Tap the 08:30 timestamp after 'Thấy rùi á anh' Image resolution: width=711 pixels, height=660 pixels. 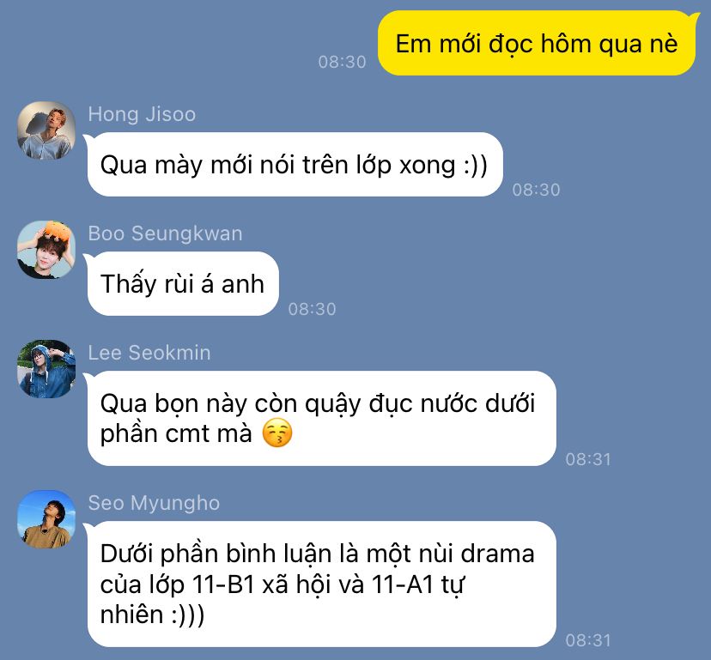click(x=313, y=309)
